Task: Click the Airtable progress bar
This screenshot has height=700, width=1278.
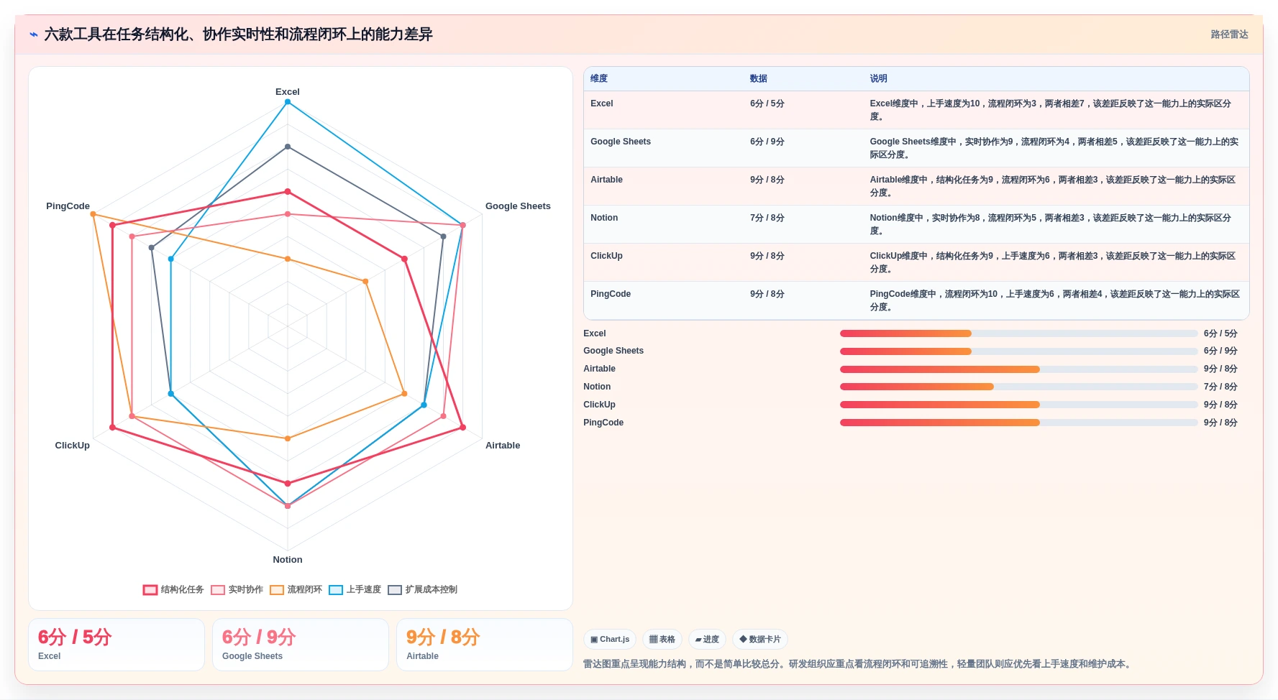Action: (1018, 369)
